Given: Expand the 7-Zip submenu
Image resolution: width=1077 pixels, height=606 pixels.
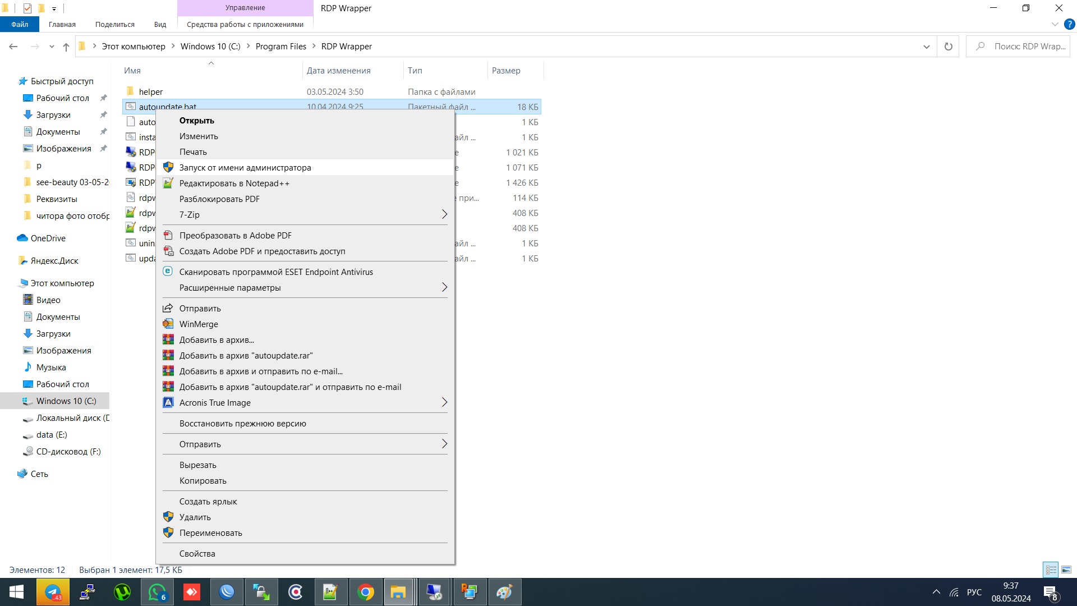Looking at the screenshot, I should pyautogui.click(x=305, y=215).
